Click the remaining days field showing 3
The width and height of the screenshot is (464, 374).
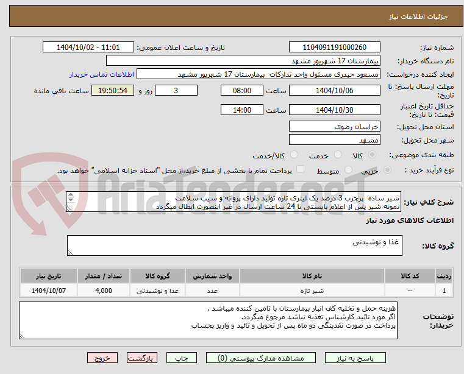(176, 91)
